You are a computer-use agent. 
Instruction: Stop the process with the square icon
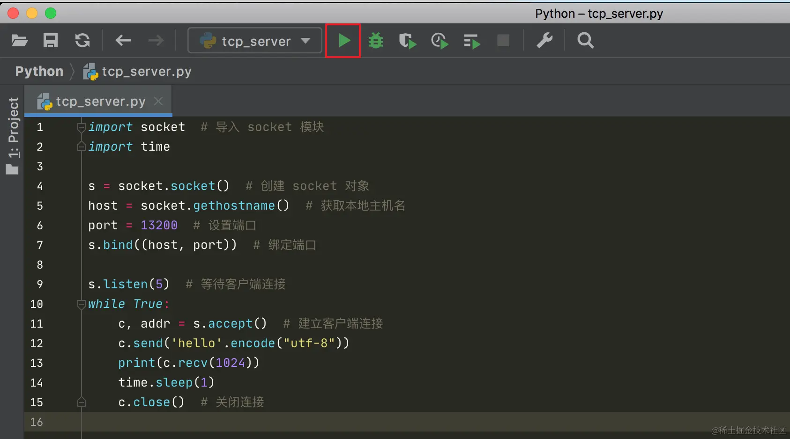click(x=503, y=41)
